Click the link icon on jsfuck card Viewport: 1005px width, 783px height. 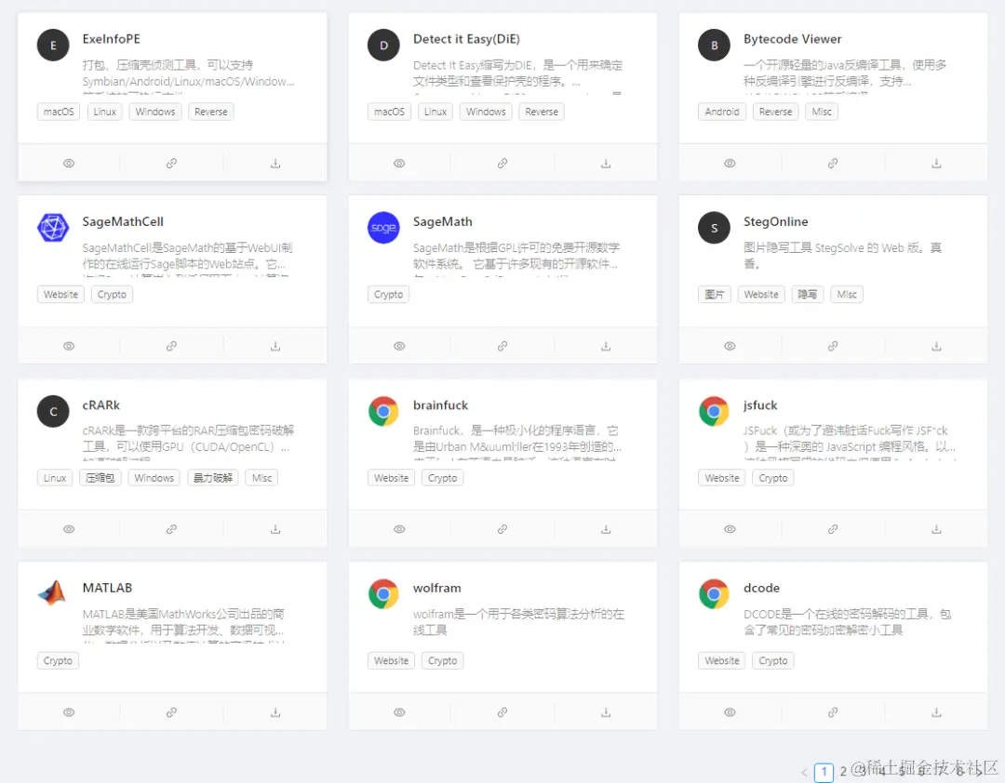pos(832,528)
